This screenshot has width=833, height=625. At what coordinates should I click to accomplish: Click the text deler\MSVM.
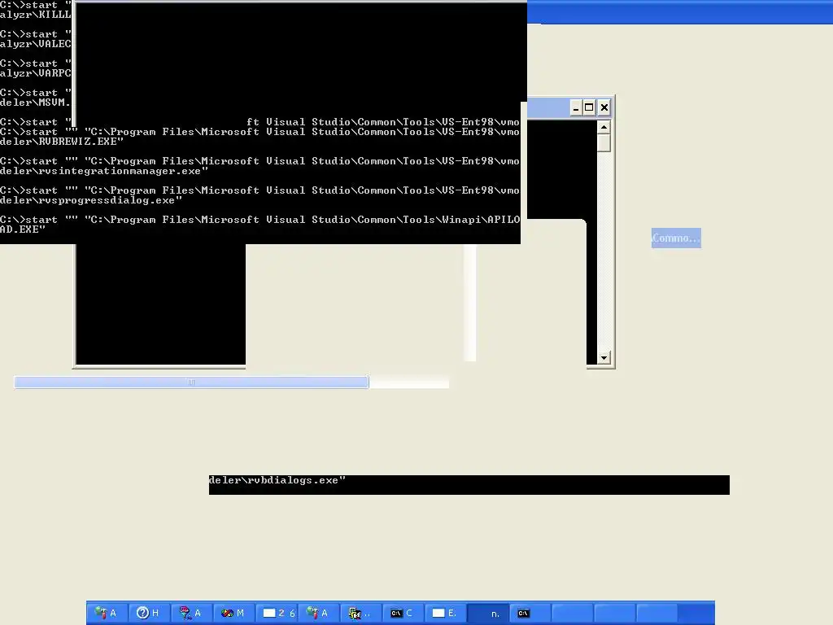[x=36, y=103]
